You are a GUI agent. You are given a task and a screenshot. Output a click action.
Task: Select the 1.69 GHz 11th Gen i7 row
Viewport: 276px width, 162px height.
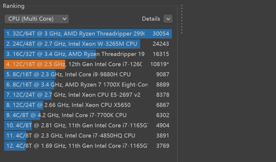[77, 146]
